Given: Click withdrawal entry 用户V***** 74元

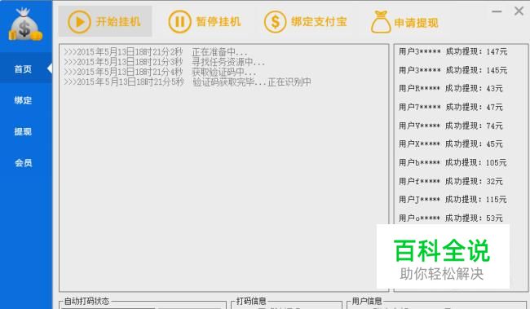Looking at the screenshot, I should point(451,126).
